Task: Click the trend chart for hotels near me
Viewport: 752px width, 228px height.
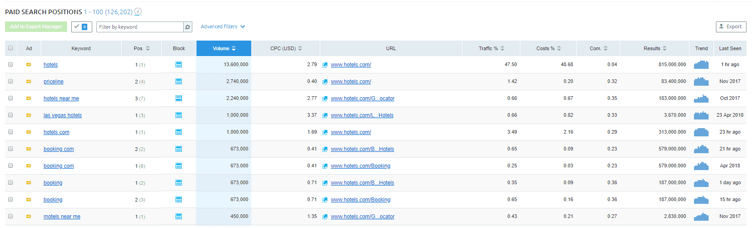Action: (x=701, y=98)
